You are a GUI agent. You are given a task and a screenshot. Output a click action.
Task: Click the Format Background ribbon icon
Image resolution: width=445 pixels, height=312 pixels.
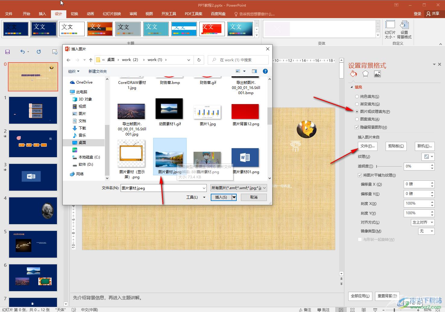(x=404, y=30)
